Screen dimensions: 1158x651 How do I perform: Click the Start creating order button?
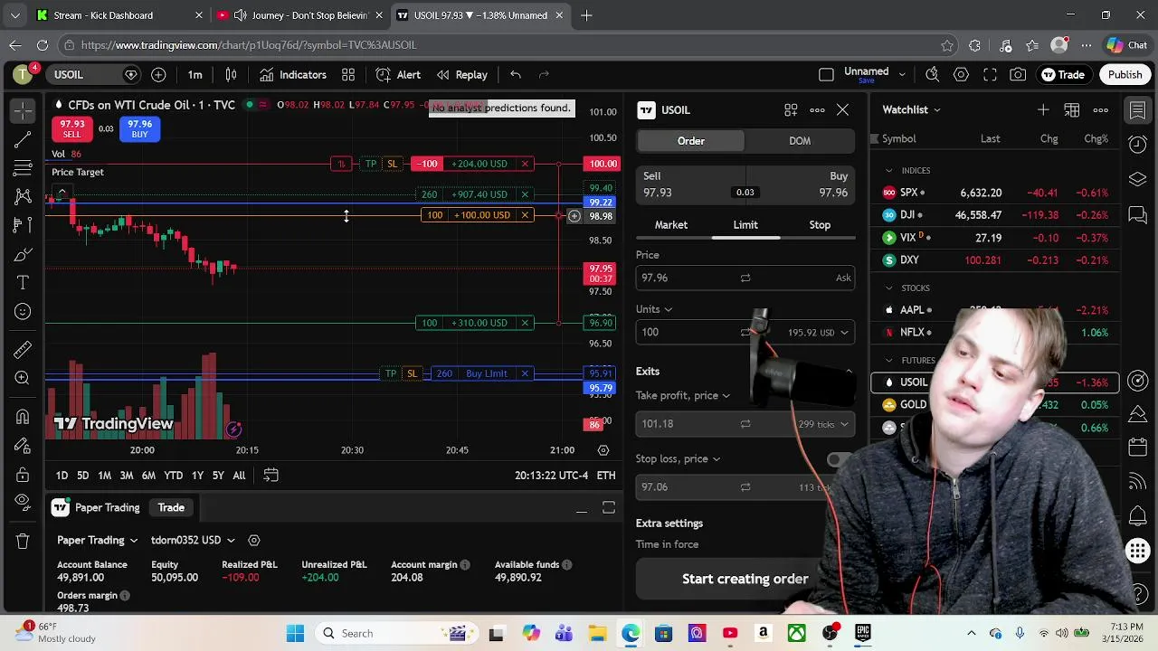pos(745,579)
